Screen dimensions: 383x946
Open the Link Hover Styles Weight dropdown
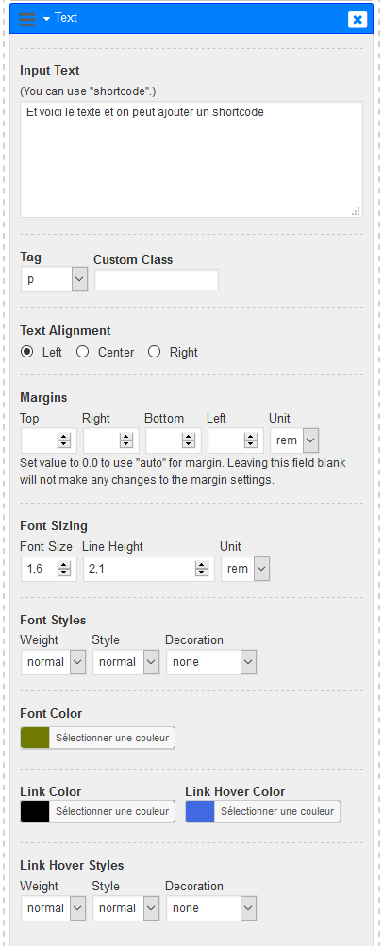click(53, 908)
